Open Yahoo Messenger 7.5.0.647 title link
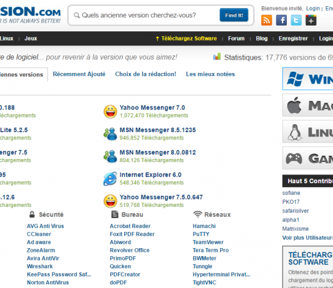Viewport: 333px width, 288px height. coord(161,197)
